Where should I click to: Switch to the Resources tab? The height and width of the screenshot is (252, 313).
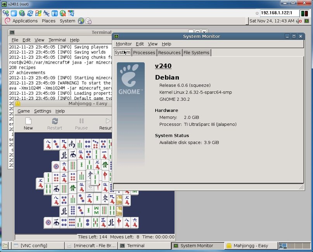point(169,52)
